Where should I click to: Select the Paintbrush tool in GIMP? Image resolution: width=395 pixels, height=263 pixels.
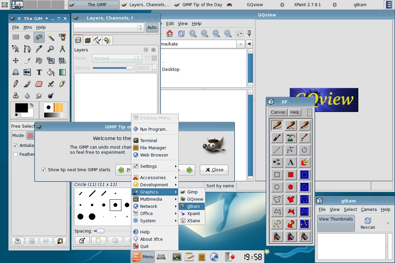click(x=27, y=84)
